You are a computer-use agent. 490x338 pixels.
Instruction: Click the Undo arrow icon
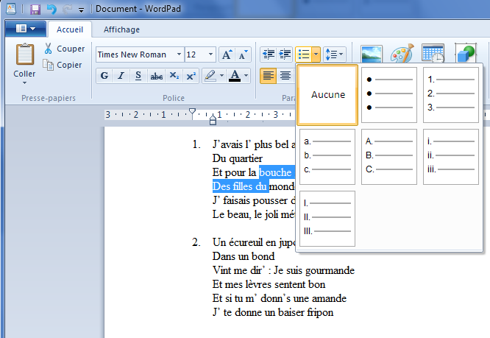tap(51, 10)
